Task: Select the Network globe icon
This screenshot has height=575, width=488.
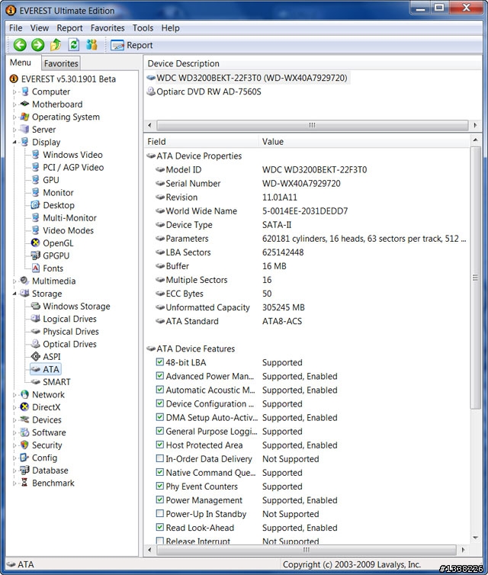Action: point(24,394)
